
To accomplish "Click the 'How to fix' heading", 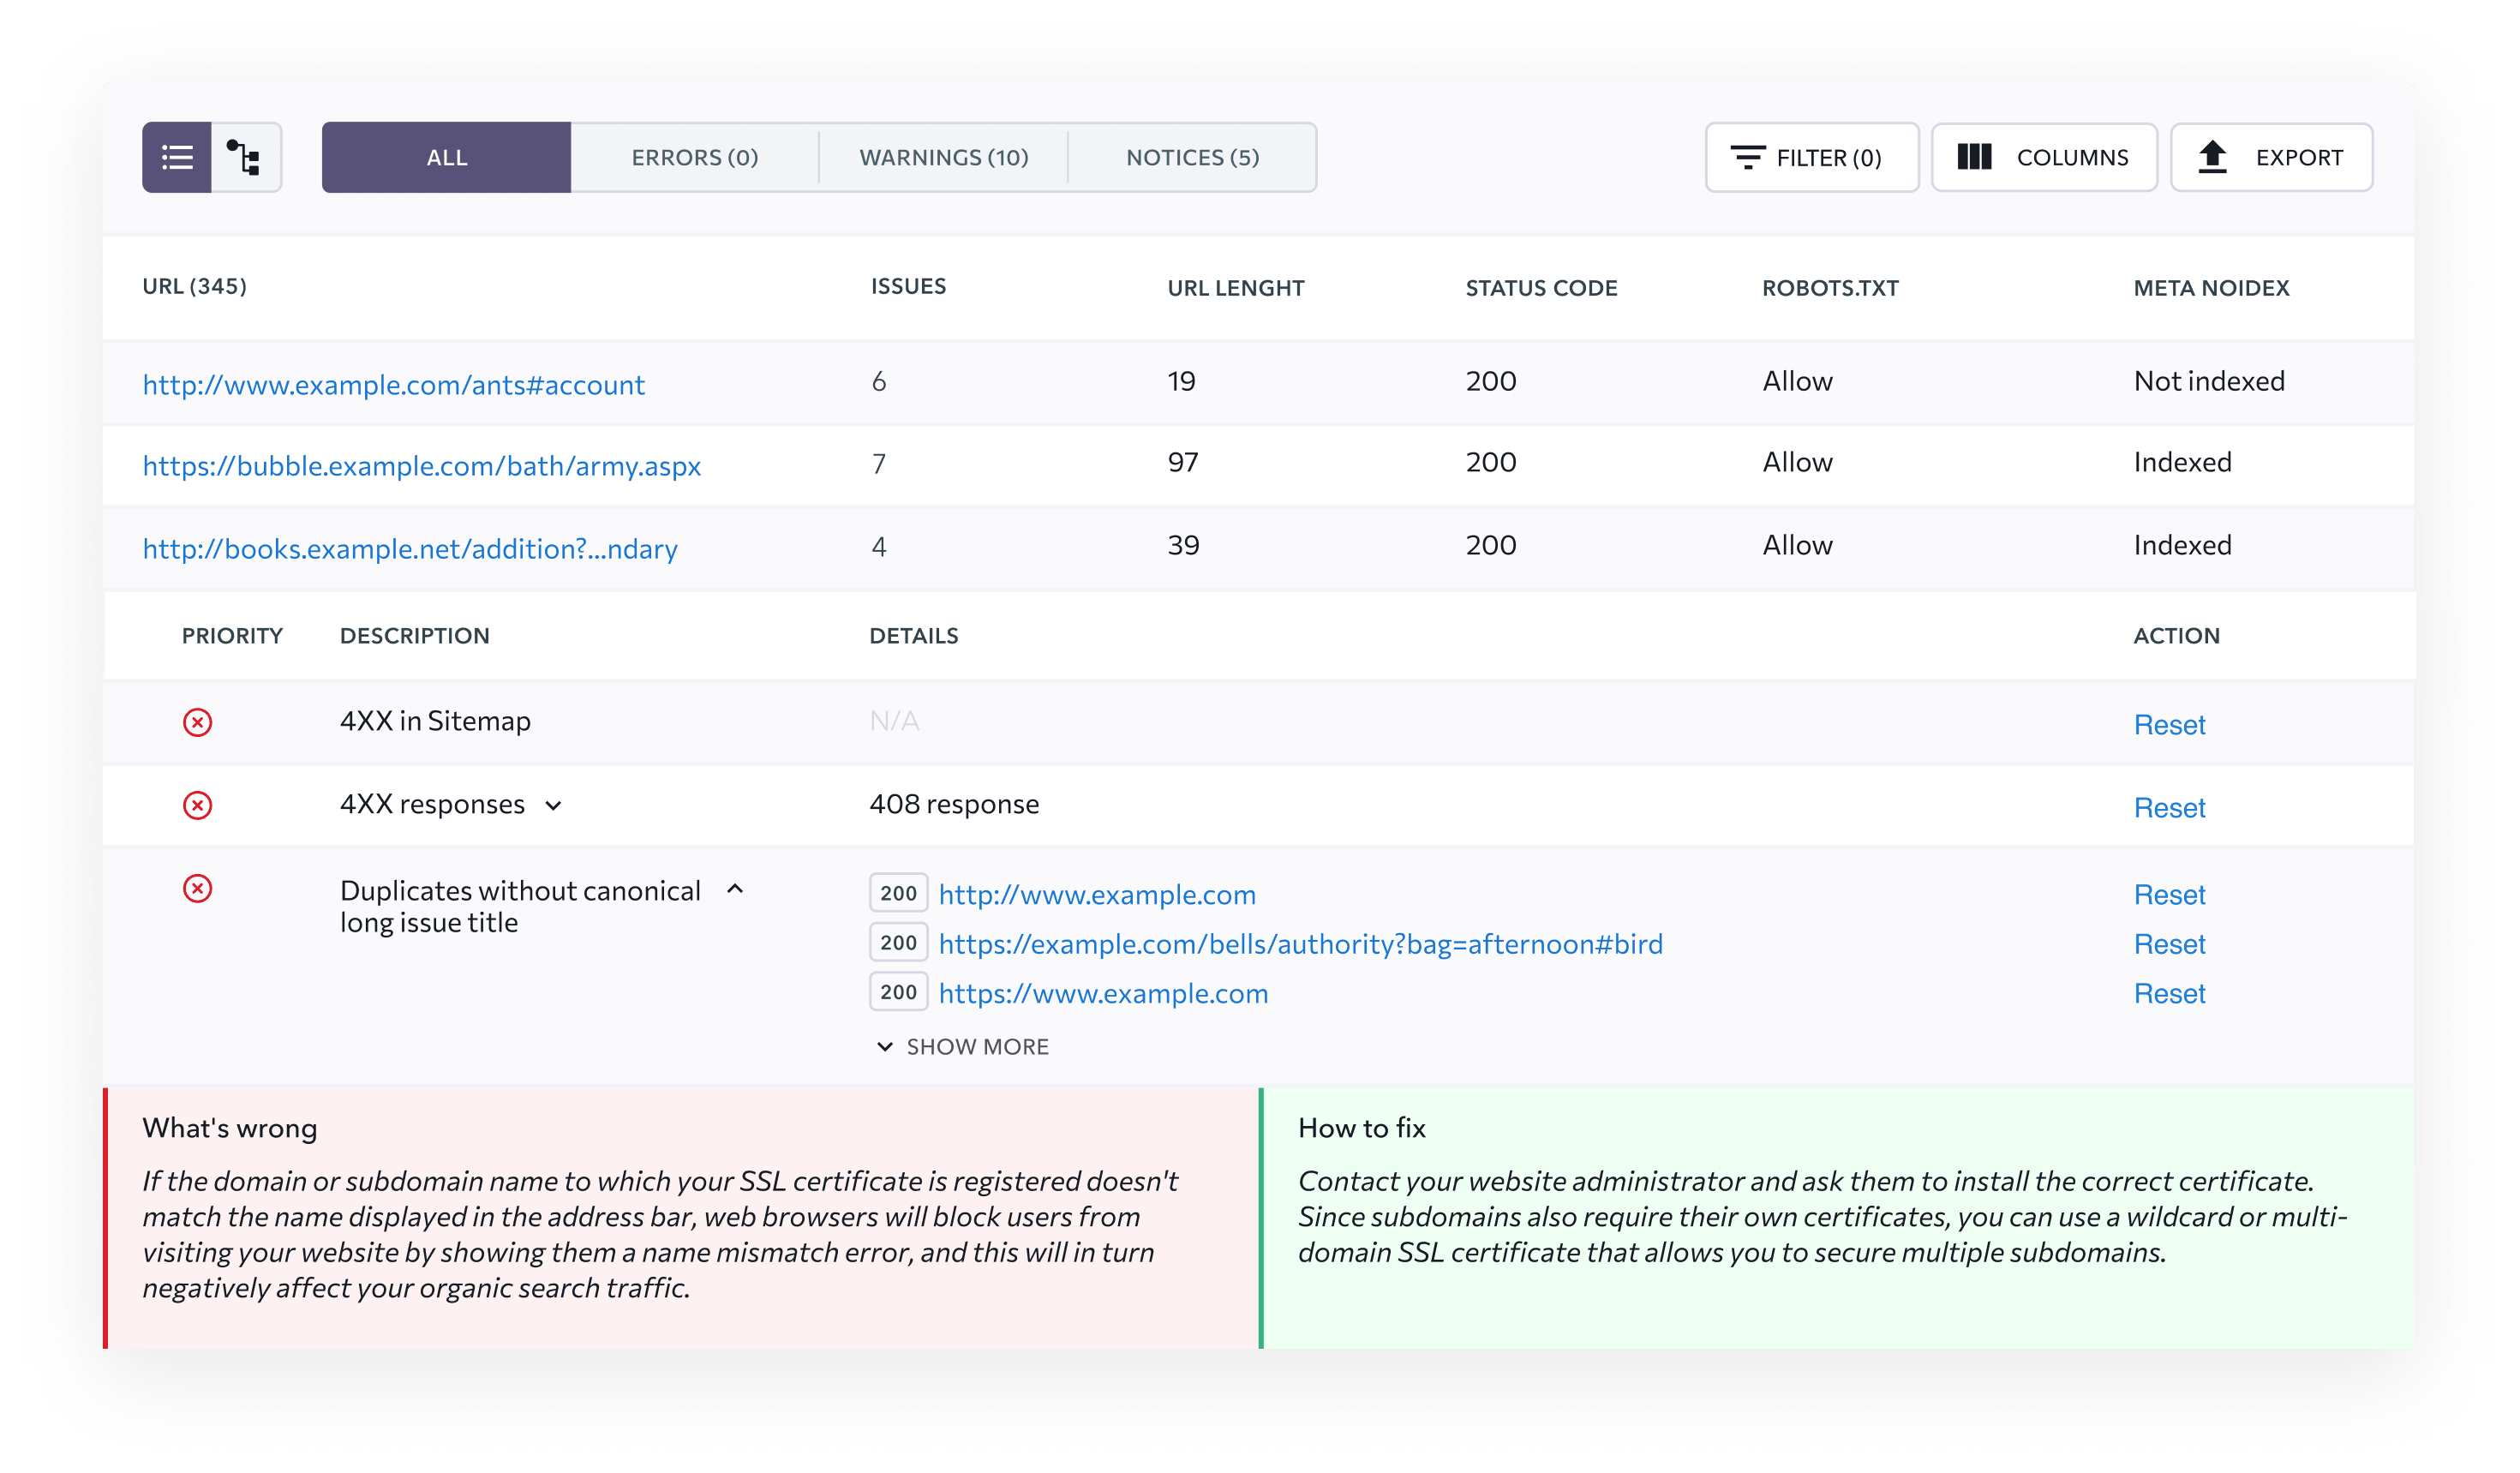I will (1361, 1128).
